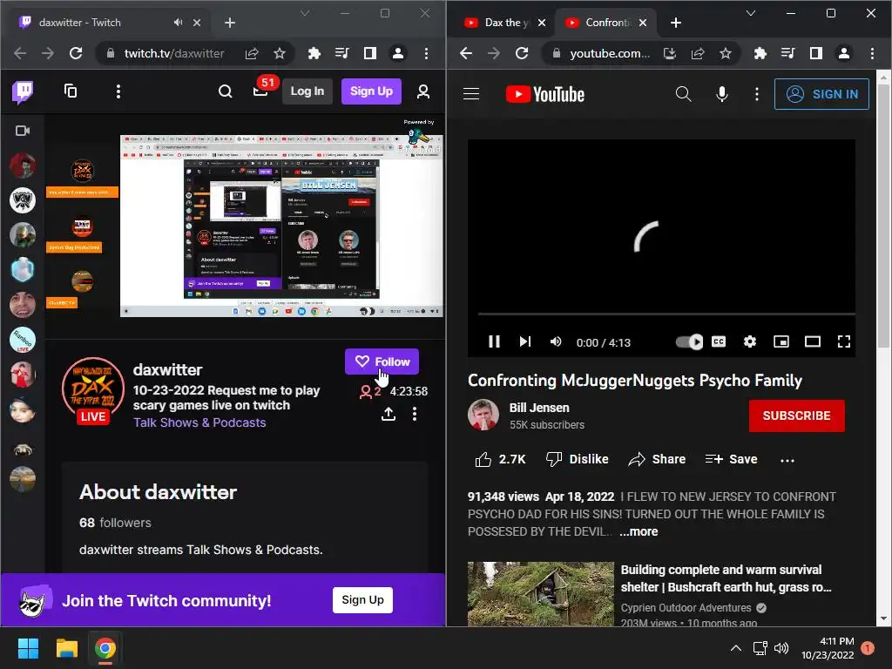Screen dimensions: 892x669
Task: Toggle YouTube full screen
Action: 844,341
